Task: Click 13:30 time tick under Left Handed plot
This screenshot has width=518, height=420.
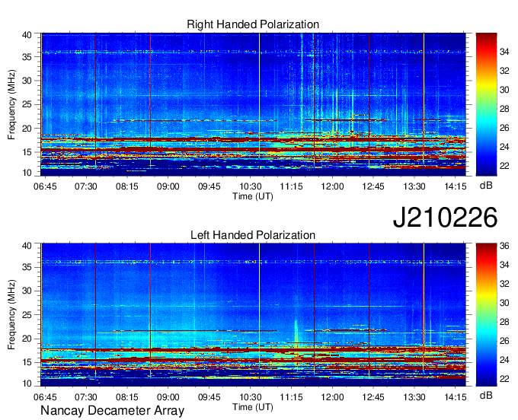Action: 414,397
